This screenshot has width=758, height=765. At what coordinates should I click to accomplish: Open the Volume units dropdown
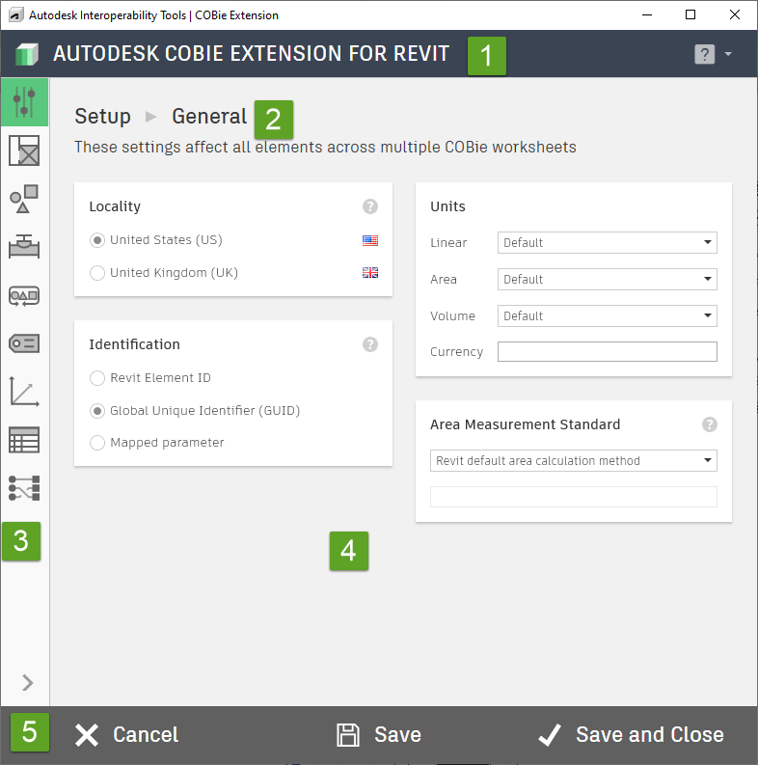(608, 315)
